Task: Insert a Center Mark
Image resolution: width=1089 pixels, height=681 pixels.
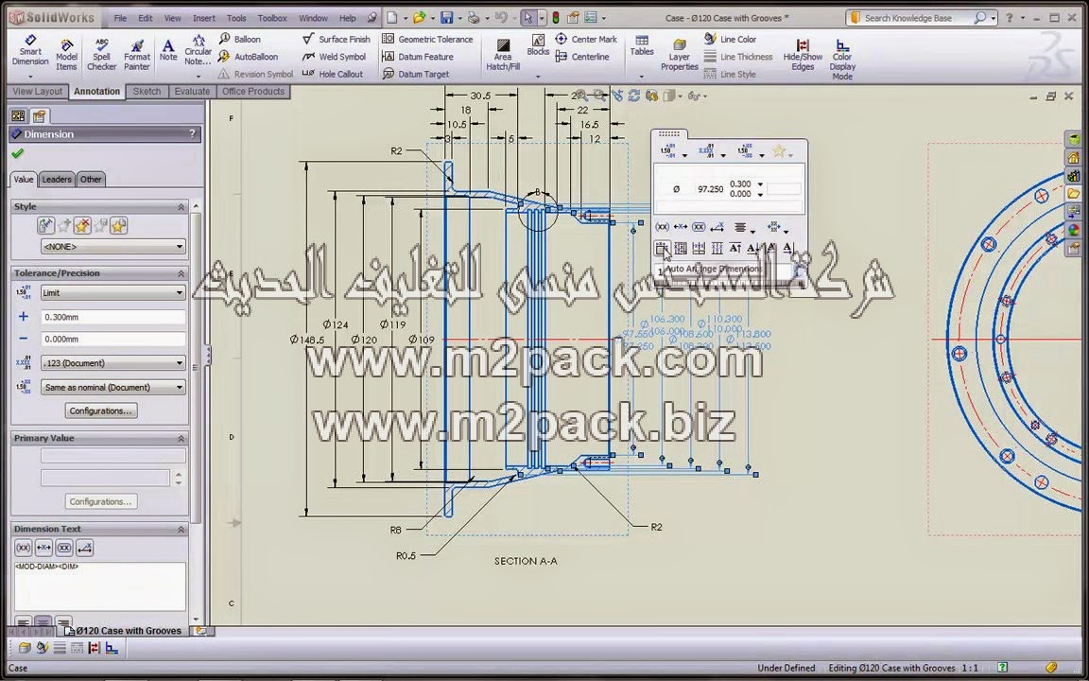Action: click(x=586, y=39)
